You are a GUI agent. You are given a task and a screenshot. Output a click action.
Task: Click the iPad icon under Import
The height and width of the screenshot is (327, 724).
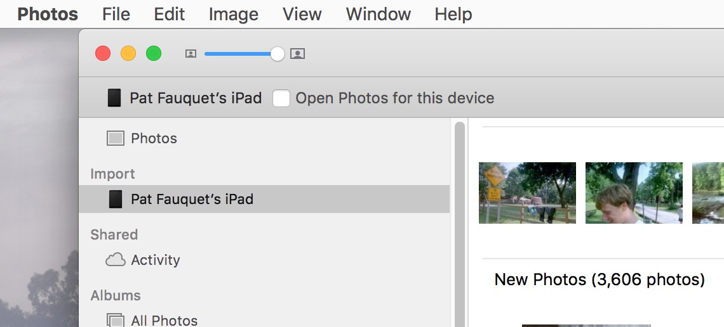[x=115, y=199]
